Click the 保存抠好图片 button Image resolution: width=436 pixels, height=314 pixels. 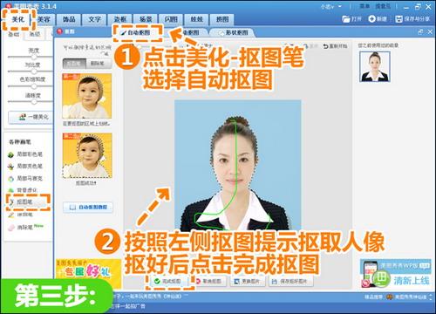290,281
